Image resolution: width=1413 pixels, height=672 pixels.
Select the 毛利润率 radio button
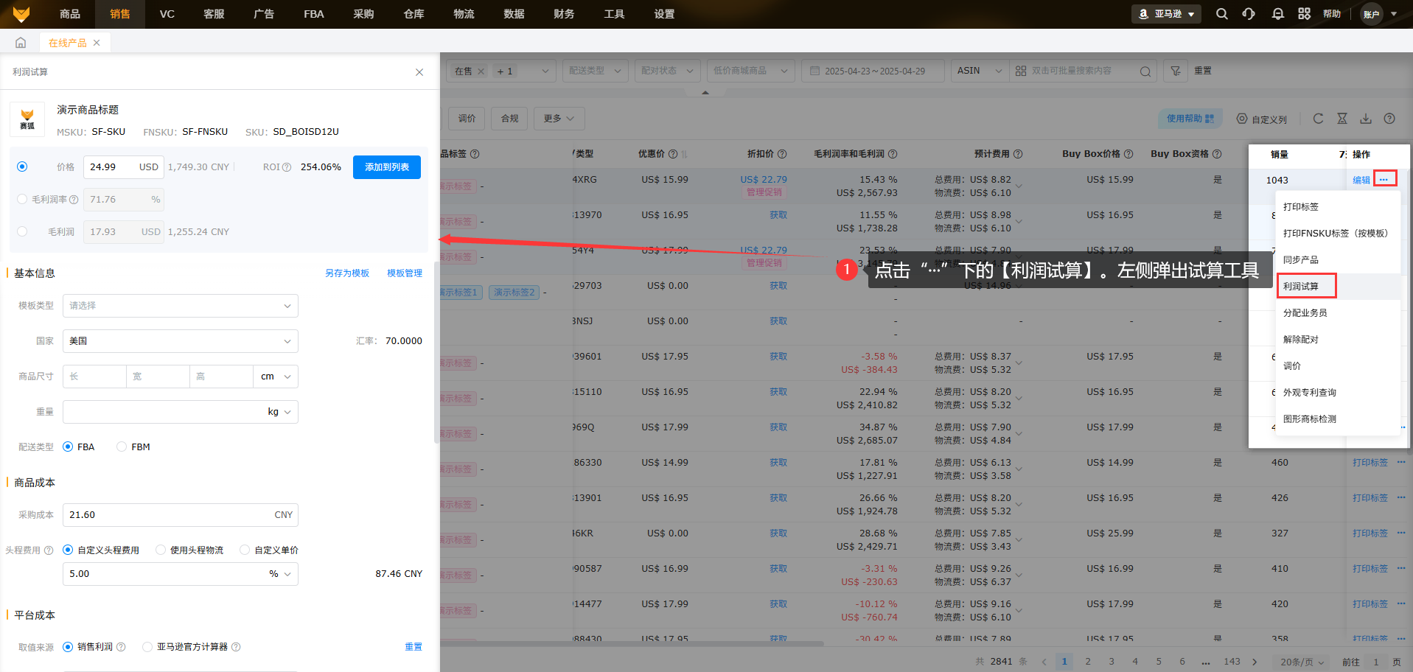tap(22, 199)
